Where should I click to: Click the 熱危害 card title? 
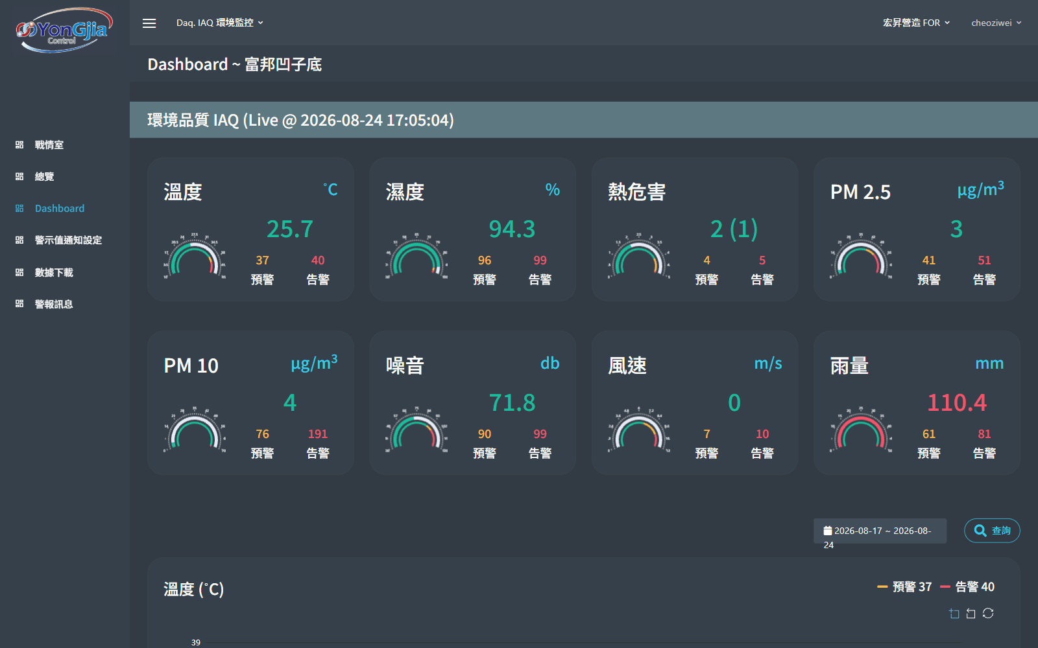point(636,192)
